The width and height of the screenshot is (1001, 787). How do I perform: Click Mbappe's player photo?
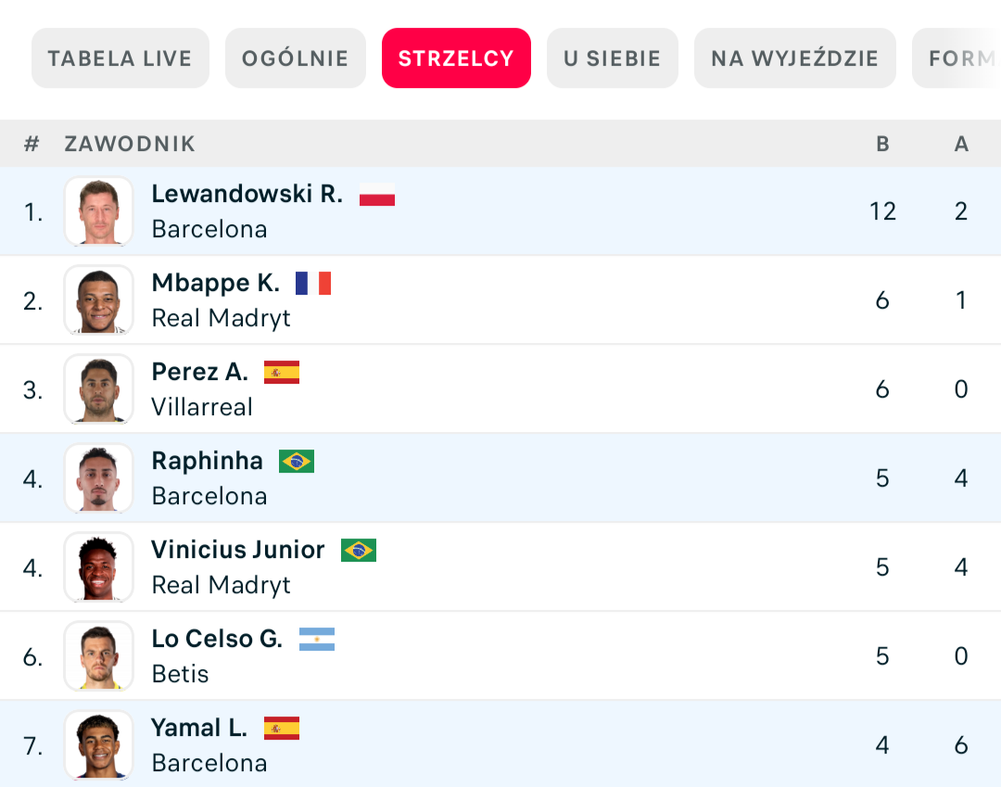pos(98,300)
